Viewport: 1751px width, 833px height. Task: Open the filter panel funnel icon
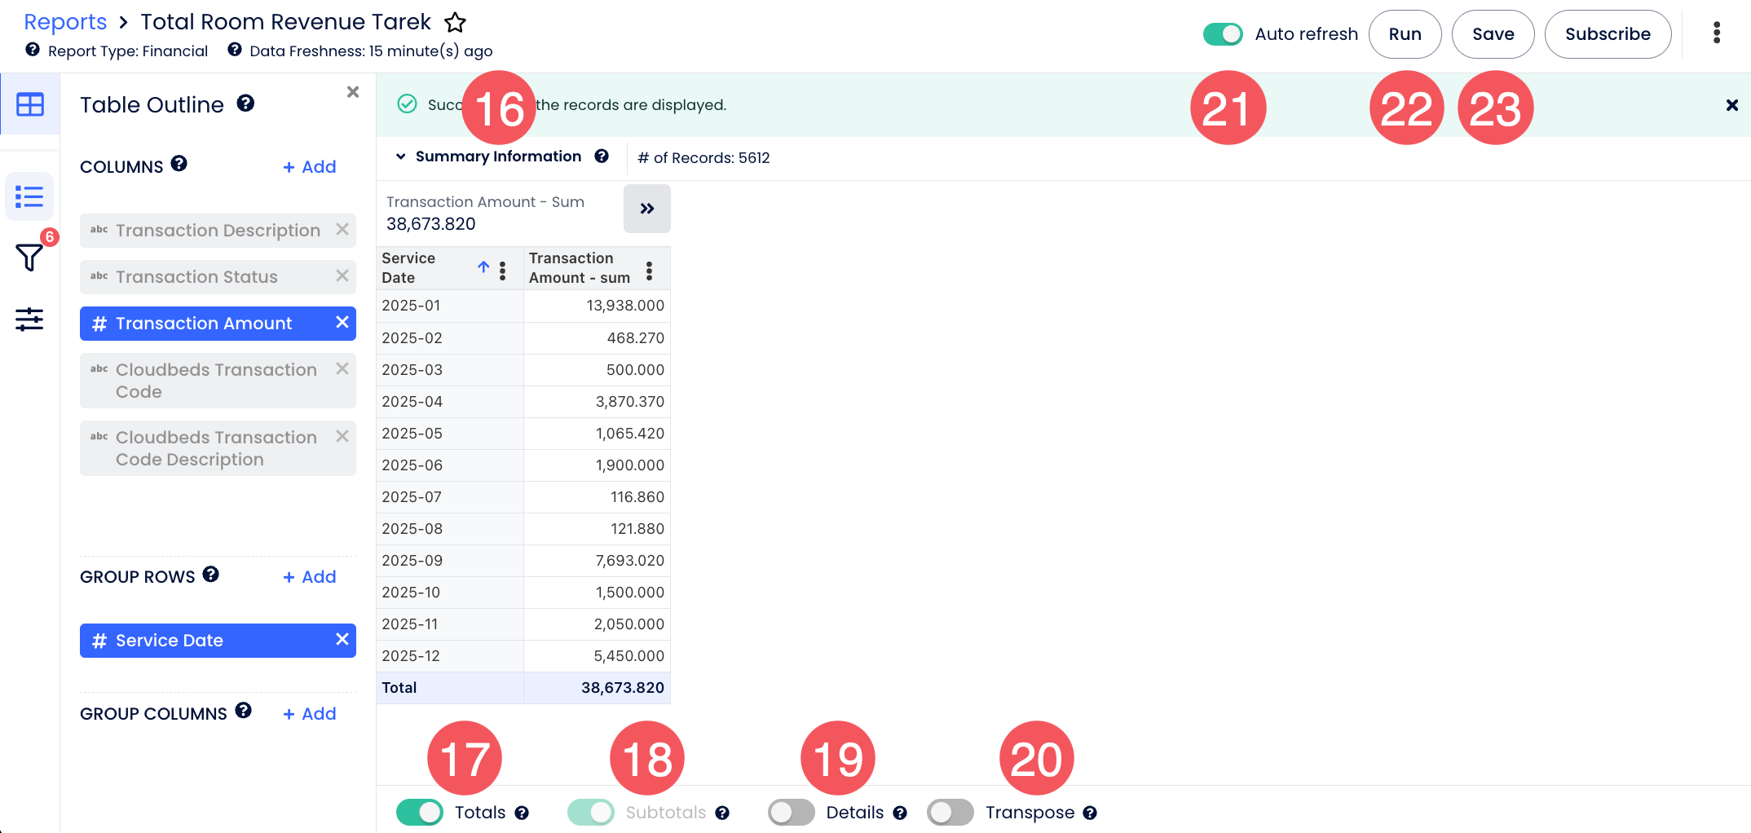tap(29, 258)
